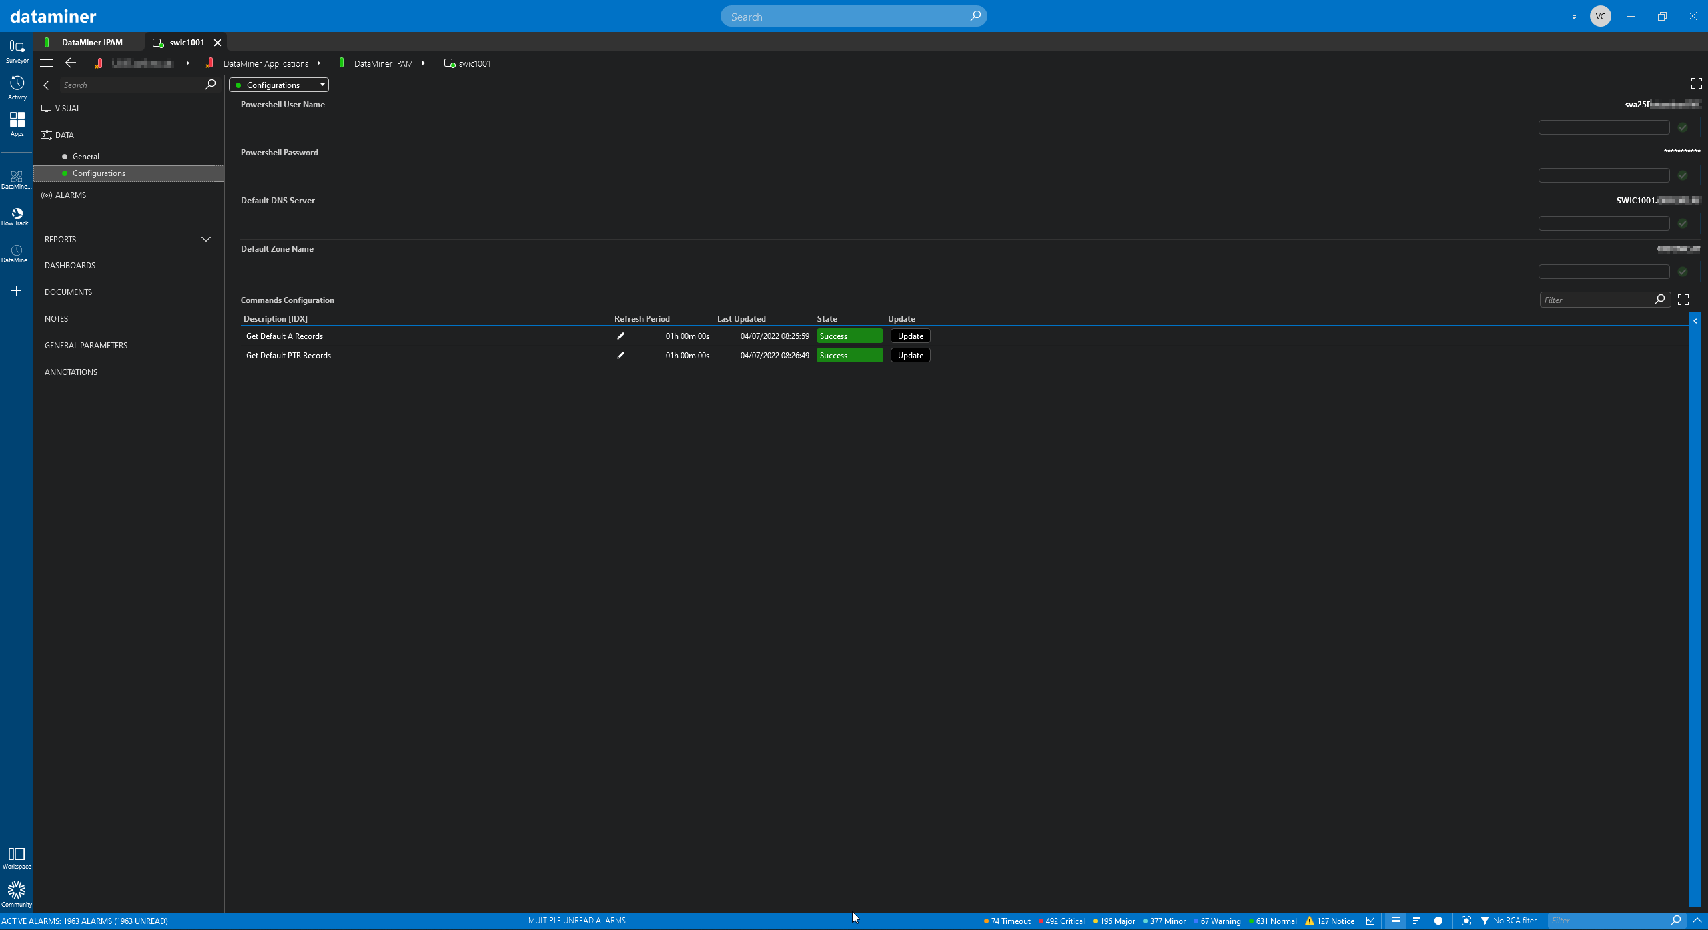1708x930 pixels.
Task: Click swic1001 breadcrumb
Action: point(474,63)
